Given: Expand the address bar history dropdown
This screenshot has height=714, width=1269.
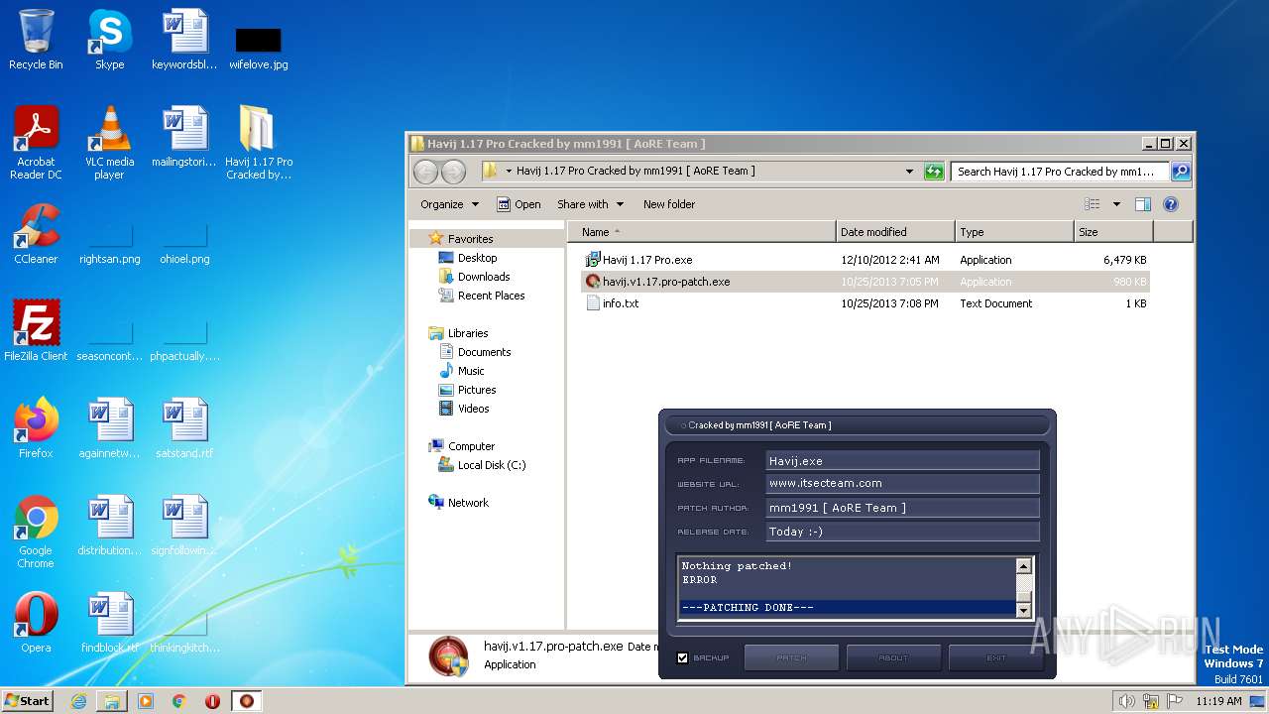Looking at the screenshot, I should (x=909, y=171).
